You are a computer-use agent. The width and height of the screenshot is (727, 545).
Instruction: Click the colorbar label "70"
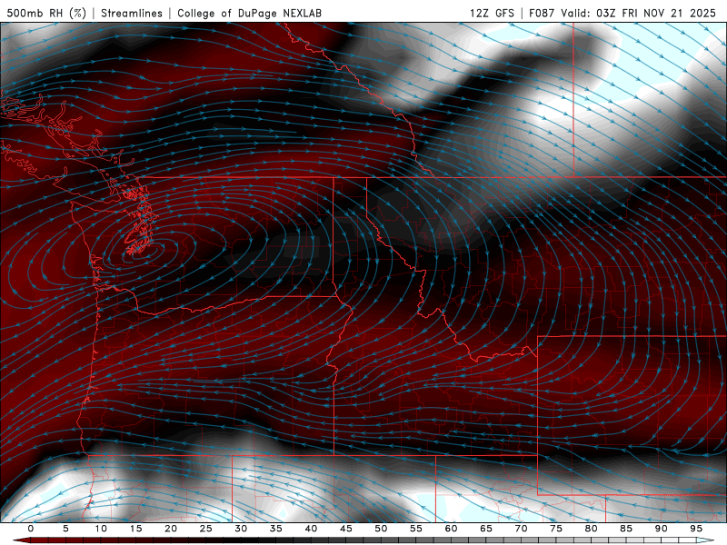coord(521,529)
